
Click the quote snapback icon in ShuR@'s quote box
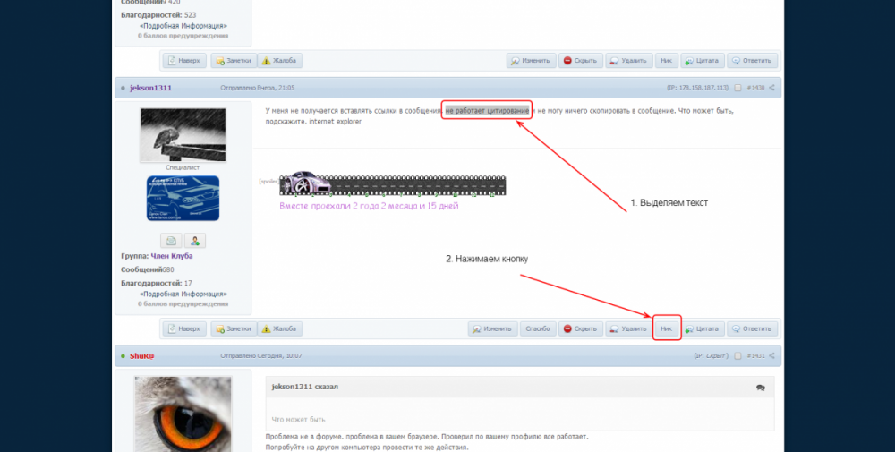(x=760, y=388)
